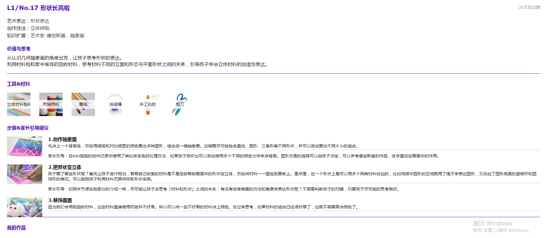
Task: Click the page title L1/No.17 形状长高啦
Action: tap(38, 8)
